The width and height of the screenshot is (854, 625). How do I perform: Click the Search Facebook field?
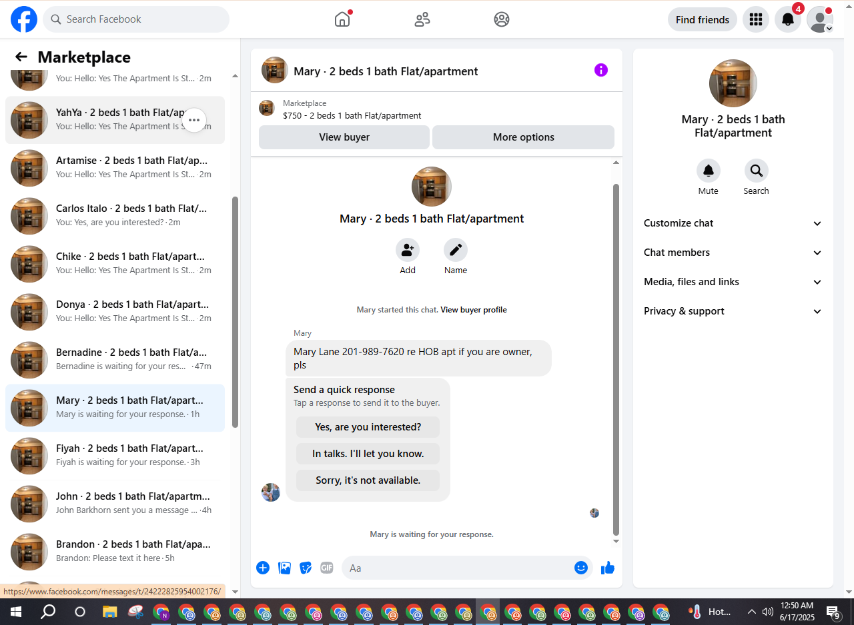pos(136,19)
